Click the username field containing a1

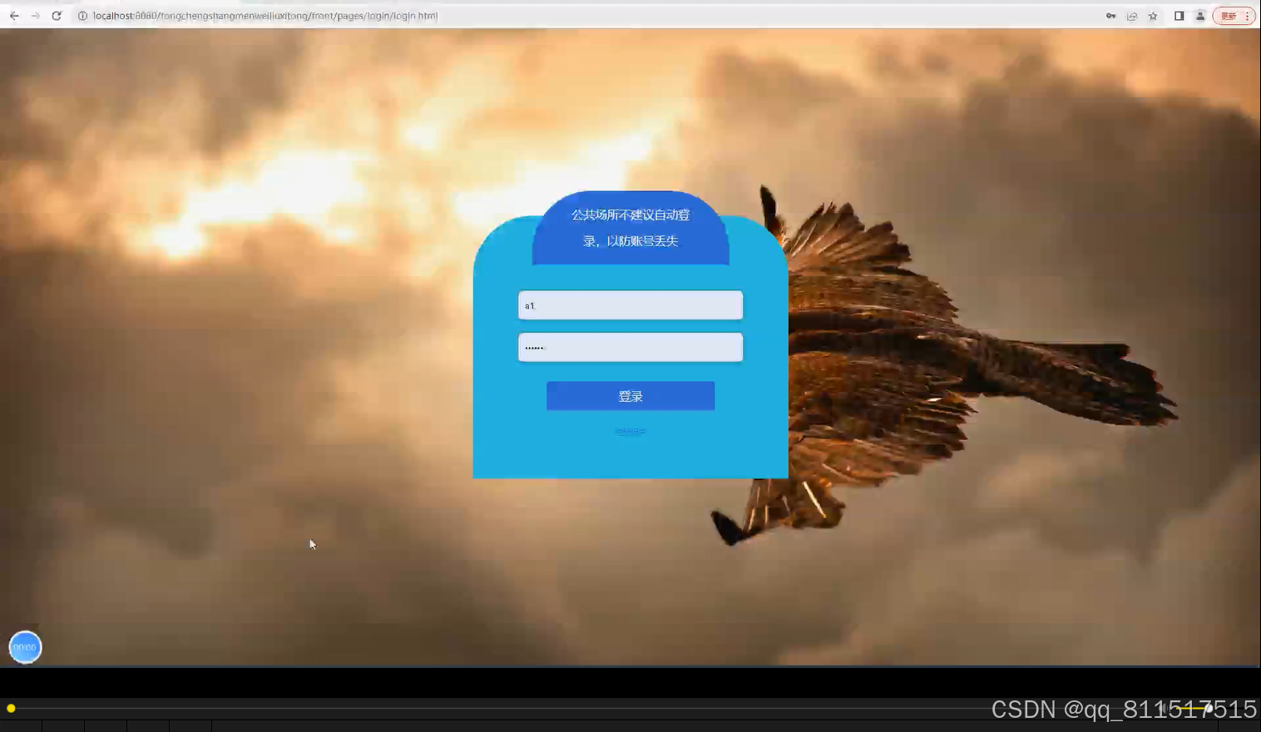[630, 305]
